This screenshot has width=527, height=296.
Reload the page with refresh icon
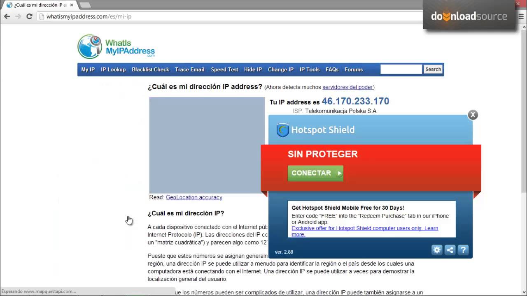(x=29, y=16)
